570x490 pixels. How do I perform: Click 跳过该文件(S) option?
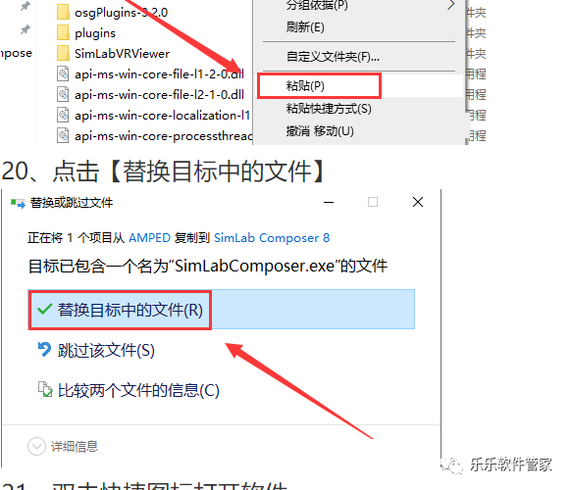(x=106, y=350)
